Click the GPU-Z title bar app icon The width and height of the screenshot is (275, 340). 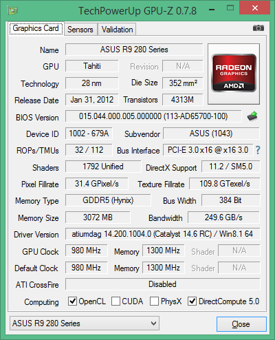pyautogui.click(x=13, y=10)
